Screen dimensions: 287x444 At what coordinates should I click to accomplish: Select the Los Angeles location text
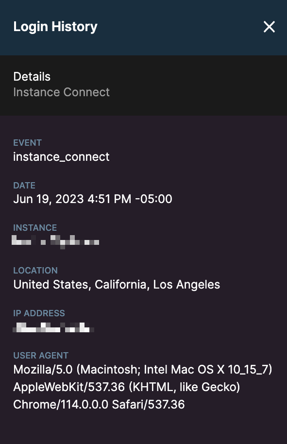coord(186,285)
